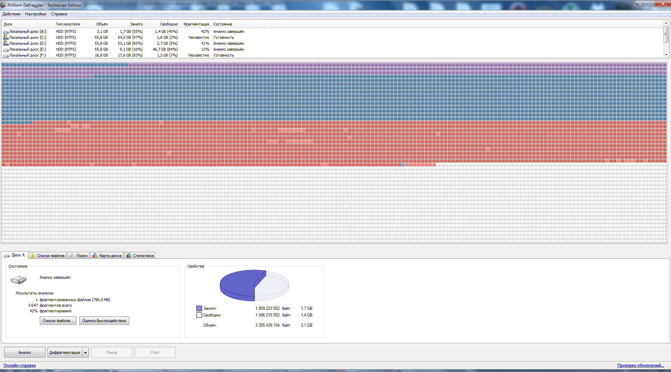This screenshot has width=671, height=372.
Task: Go to the Статистика tab
Action: [140, 256]
